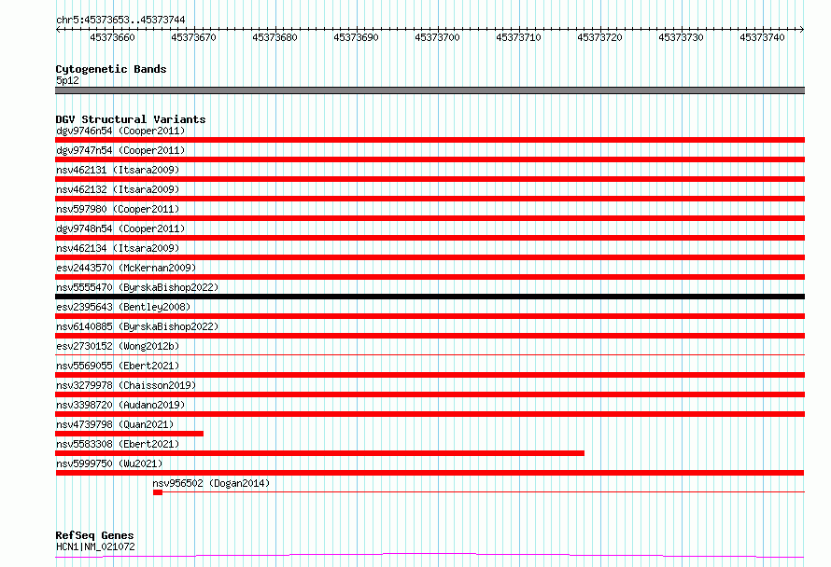This screenshot has height=567, width=831.
Task: Click the black bar below nsv5555470
Action: coord(430,297)
